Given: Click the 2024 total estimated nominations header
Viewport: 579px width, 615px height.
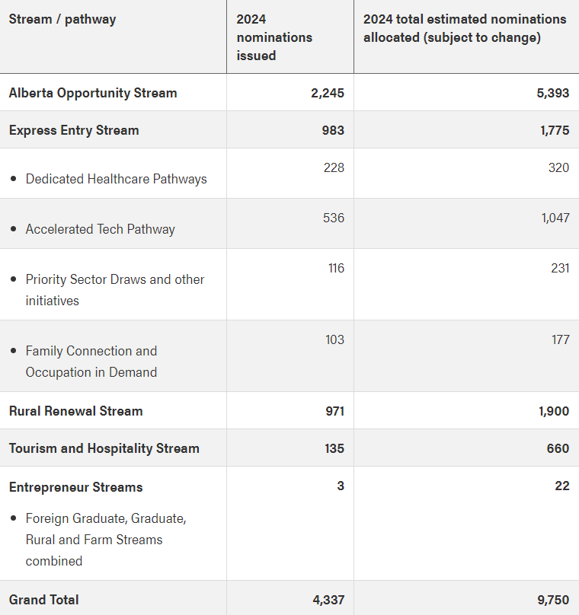Looking at the screenshot, I should coord(465,28).
